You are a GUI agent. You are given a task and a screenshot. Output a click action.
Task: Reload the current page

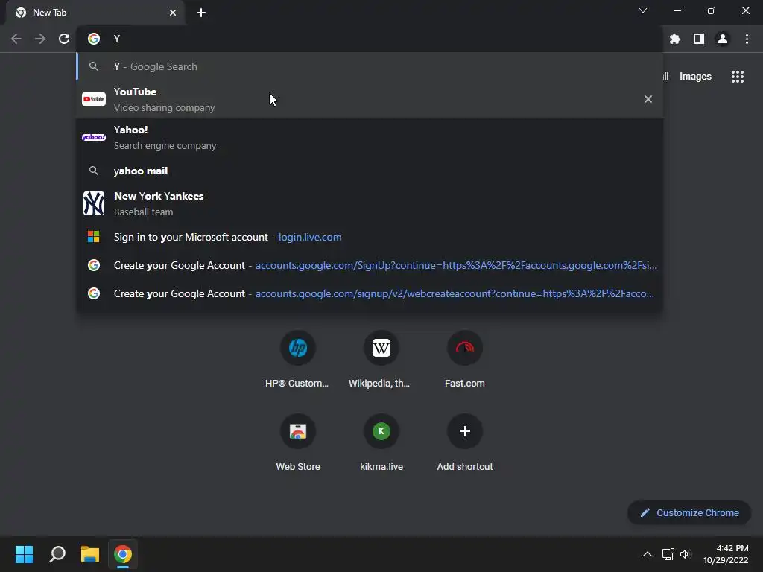click(64, 39)
